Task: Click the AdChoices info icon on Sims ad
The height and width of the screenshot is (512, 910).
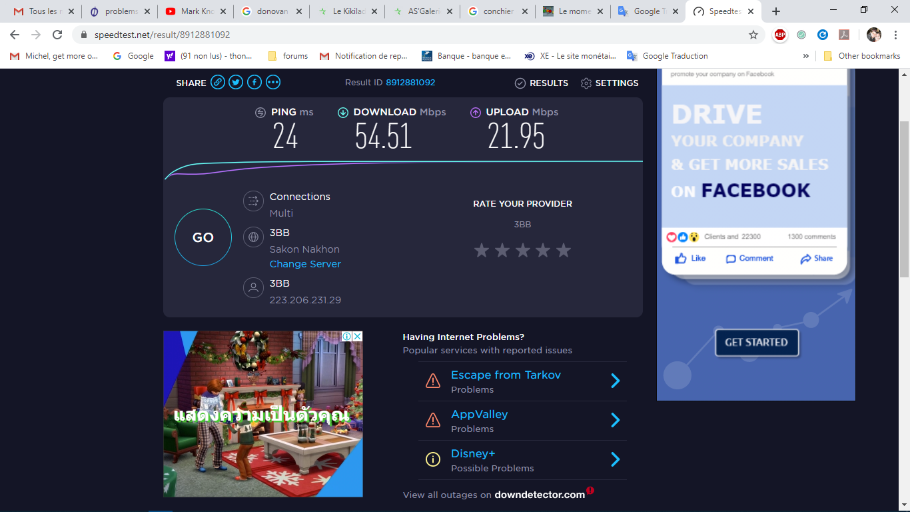Action: coord(346,337)
